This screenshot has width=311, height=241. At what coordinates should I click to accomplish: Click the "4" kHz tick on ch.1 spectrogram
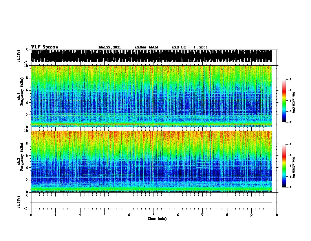(x=27, y=103)
